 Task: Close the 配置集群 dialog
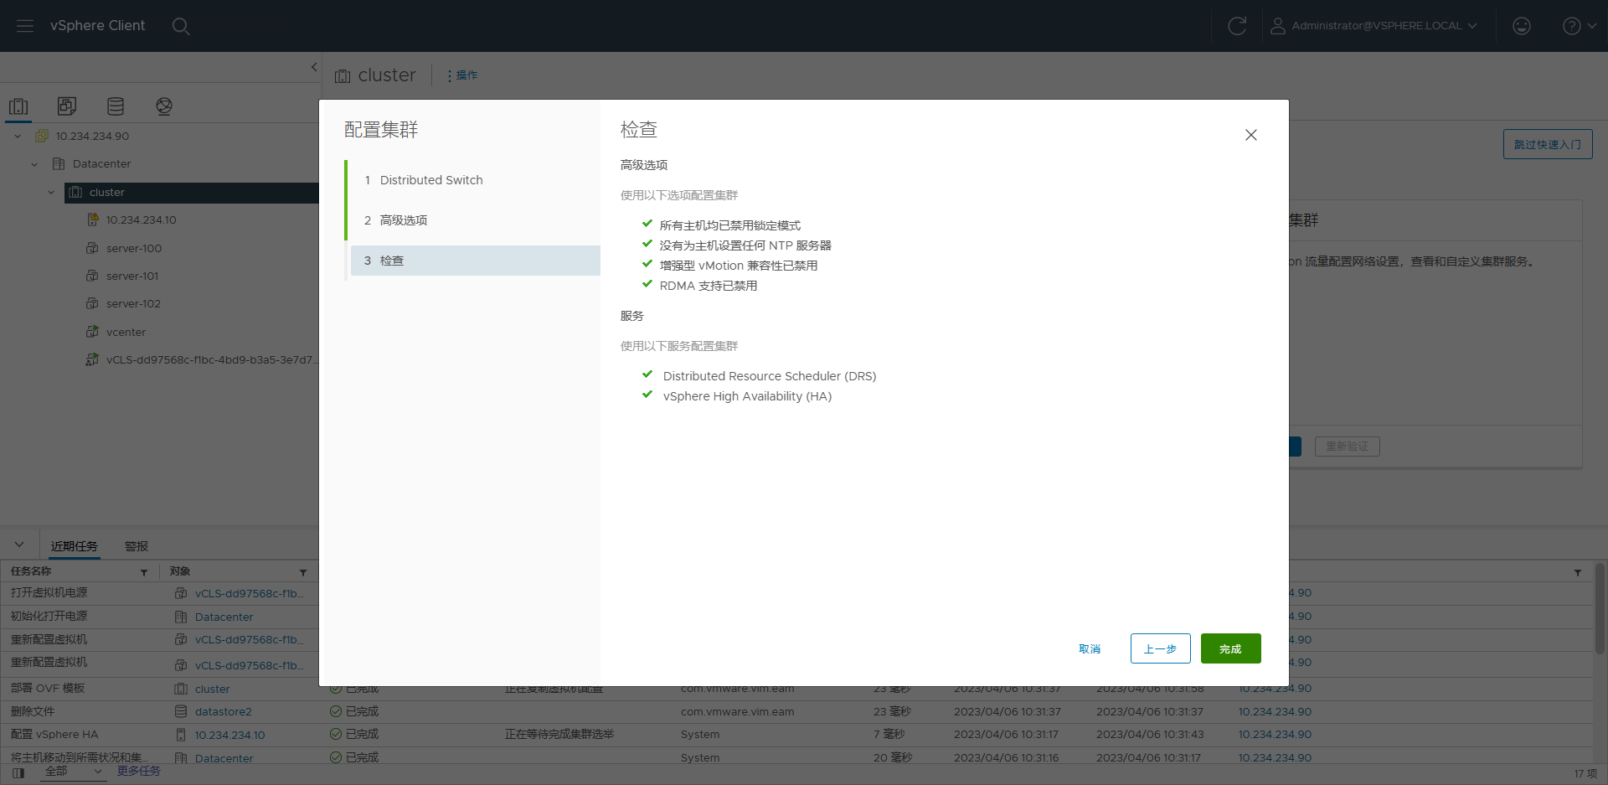(x=1250, y=135)
